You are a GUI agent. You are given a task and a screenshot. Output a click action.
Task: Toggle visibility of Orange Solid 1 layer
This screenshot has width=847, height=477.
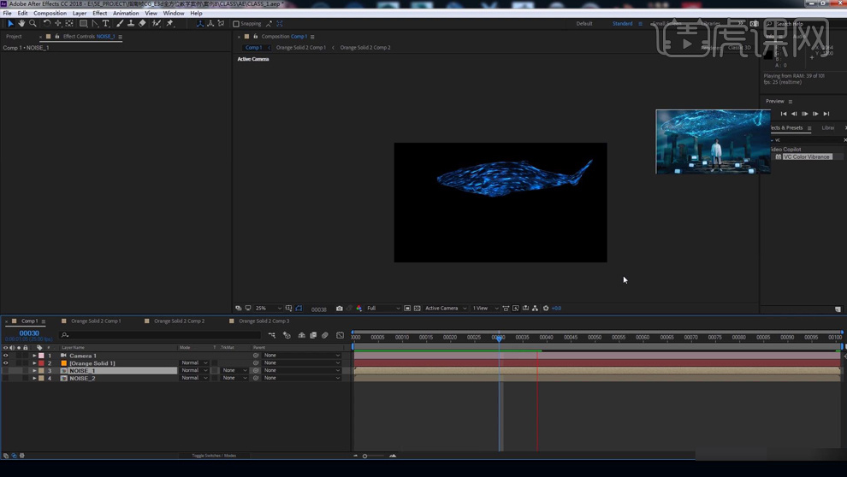click(5, 363)
